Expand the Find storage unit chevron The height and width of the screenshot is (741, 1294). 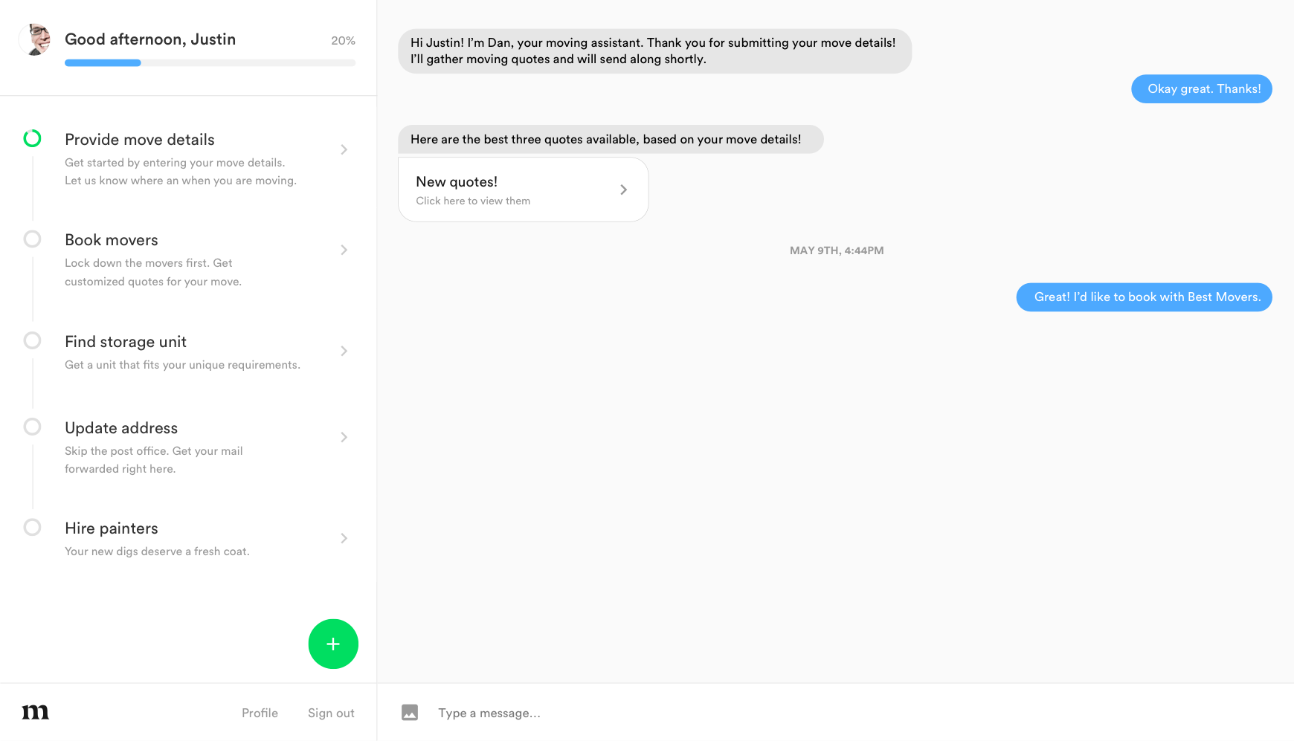click(344, 351)
